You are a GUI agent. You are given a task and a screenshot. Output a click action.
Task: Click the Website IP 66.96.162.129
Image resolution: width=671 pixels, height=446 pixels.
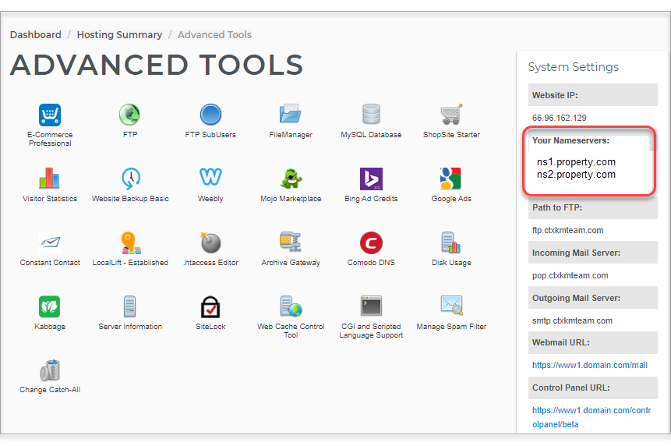click(x=560, y=118)
